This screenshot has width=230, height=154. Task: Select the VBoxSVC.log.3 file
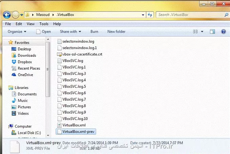tap(74, 74)
